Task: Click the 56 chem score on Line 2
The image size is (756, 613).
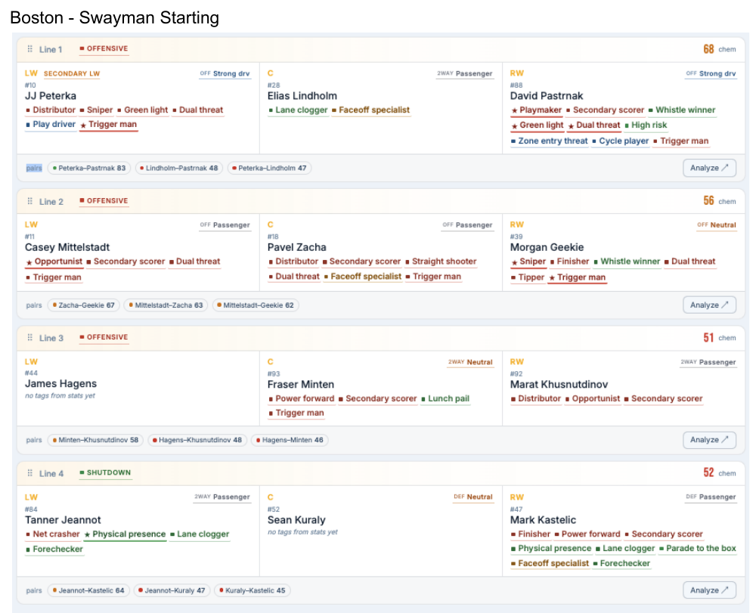Action: tap(708, 201)
